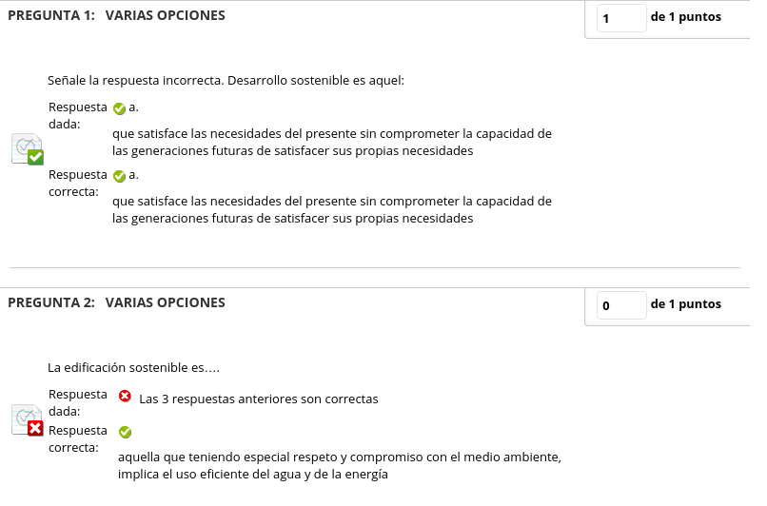Image resolution: width=767 pixels, height=506 pixels.
Task: Click the 'Señale la respuesta incorrecta' question text
Action: click(x=226, y=80)
